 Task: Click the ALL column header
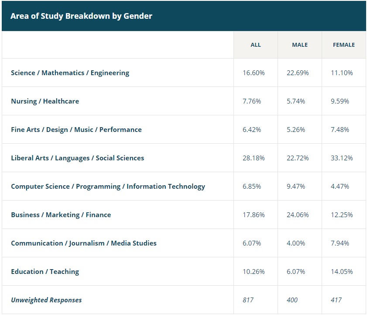tap(255, 45)
